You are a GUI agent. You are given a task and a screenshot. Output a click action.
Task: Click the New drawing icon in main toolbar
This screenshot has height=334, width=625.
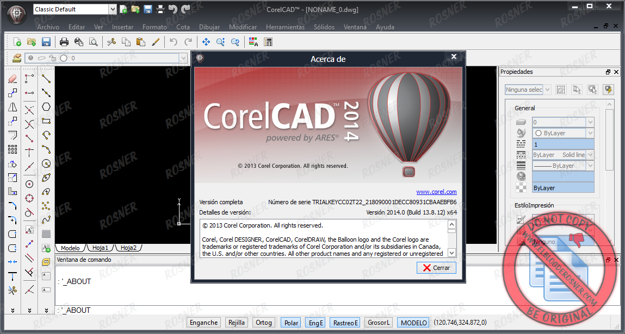coord(17,42)
